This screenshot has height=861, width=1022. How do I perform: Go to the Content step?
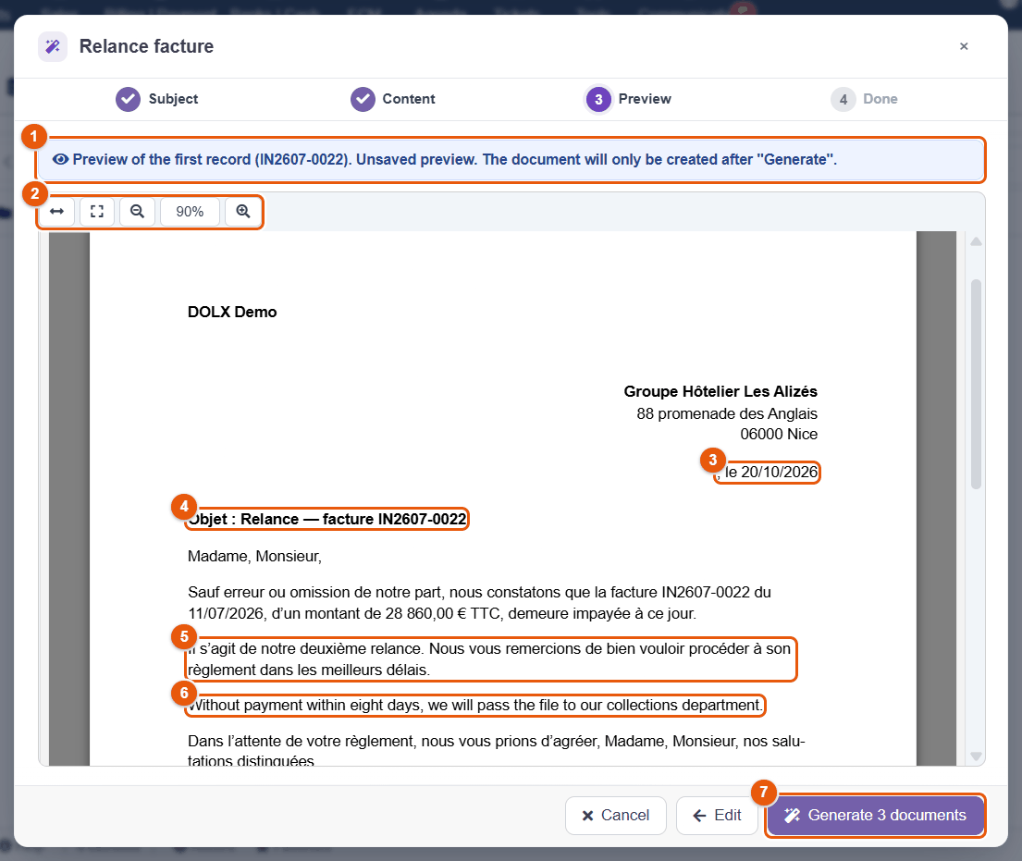pyautogui.click(x=392, y=99)
